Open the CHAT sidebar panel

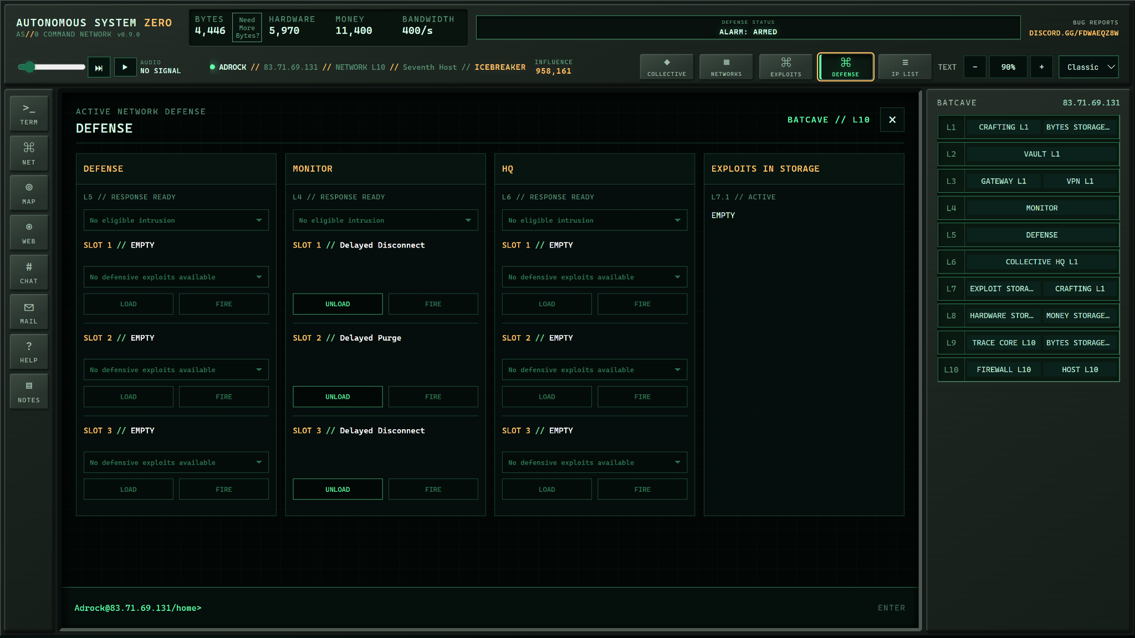coord(29,272)
